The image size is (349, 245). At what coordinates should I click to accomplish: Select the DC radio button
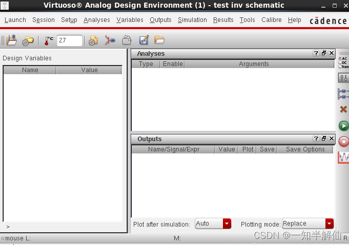[340, 62]
